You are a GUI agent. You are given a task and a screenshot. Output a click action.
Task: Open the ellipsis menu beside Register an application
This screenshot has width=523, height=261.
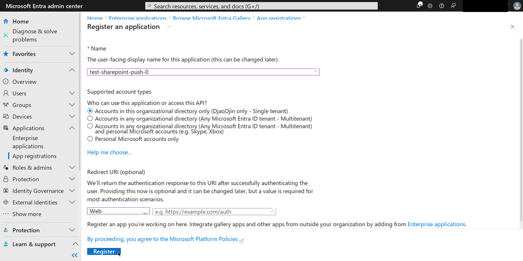click(x=169, y=27)
